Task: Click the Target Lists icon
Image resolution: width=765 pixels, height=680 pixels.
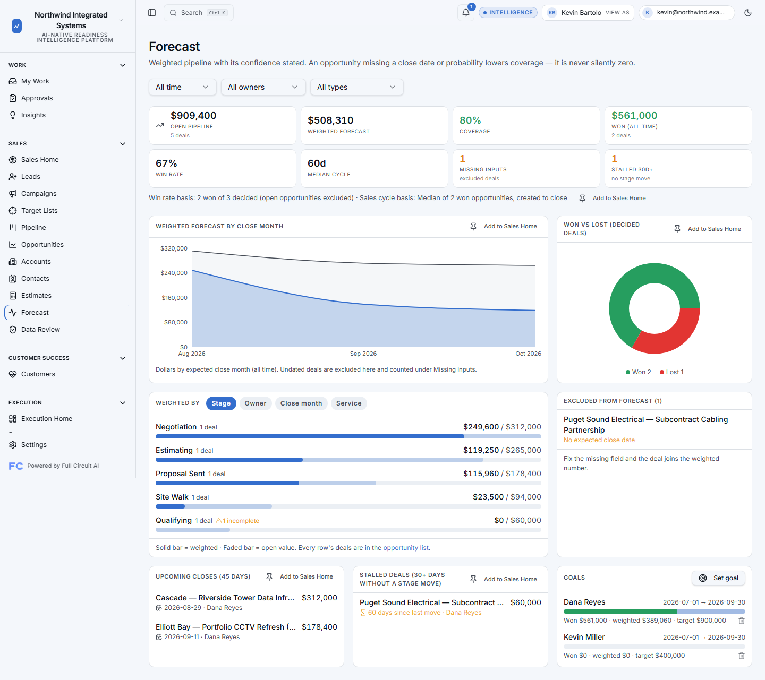Action: tap(13, 211)
